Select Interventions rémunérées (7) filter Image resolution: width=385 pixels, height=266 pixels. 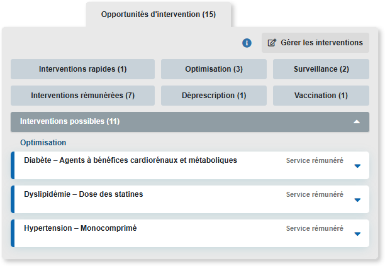(x=83, y=96)
